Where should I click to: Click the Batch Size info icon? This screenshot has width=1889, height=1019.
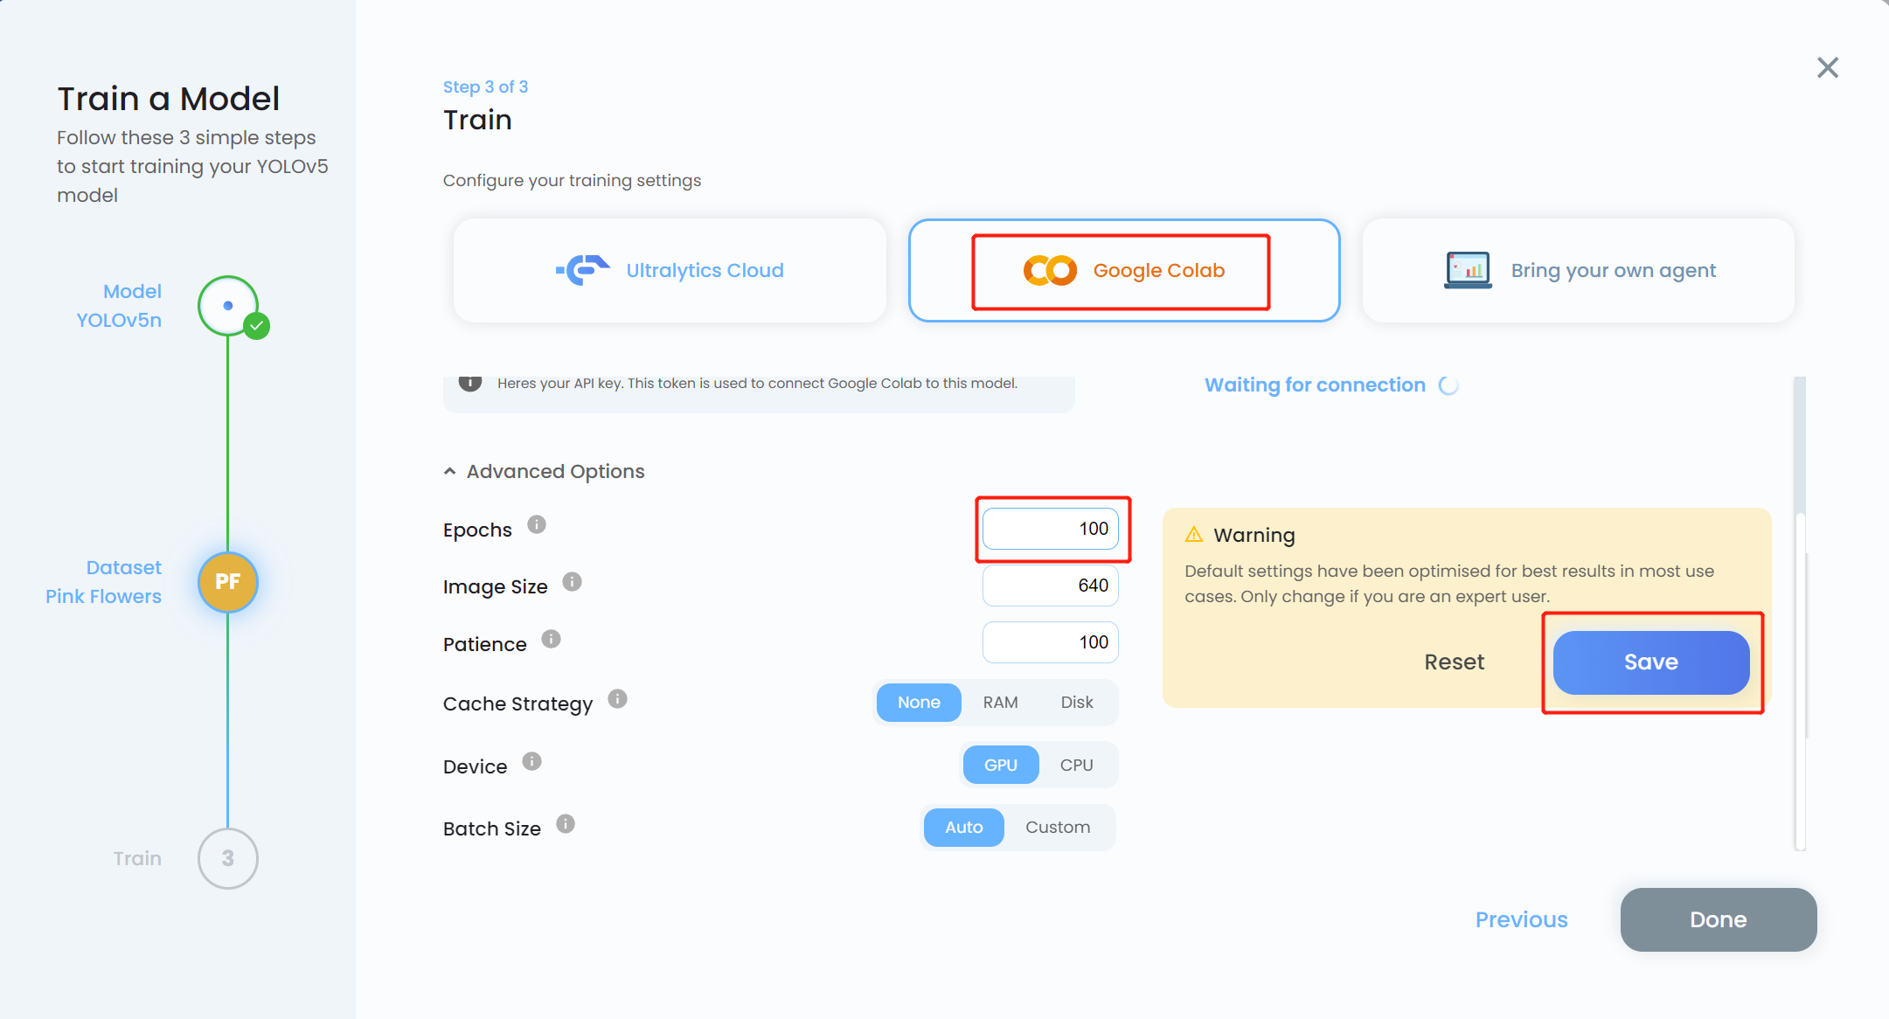coord(566,823)
